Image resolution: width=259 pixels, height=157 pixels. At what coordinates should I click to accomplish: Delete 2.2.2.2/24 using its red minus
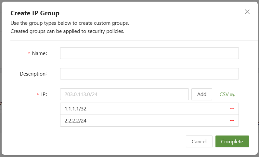232,121
